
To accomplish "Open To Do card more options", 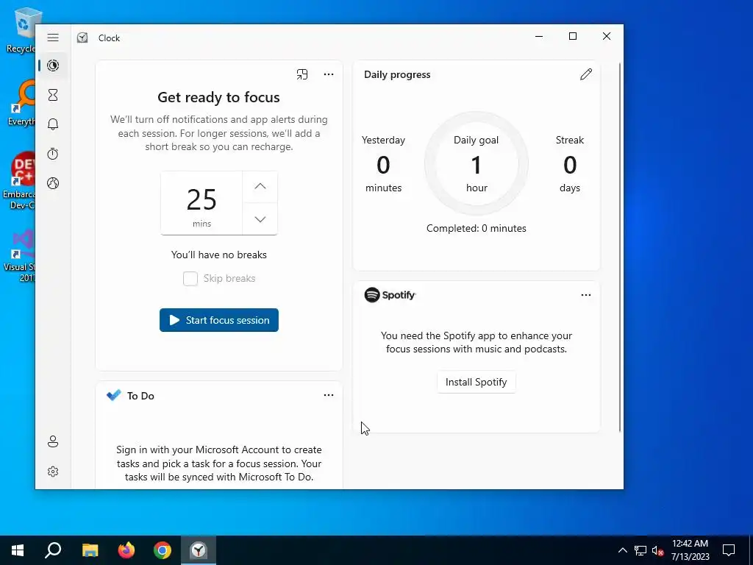I will (x=329, y=395).
